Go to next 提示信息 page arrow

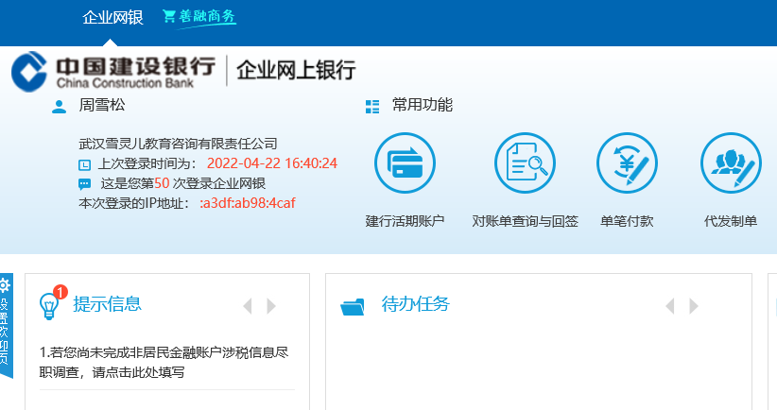coord(271,306)
